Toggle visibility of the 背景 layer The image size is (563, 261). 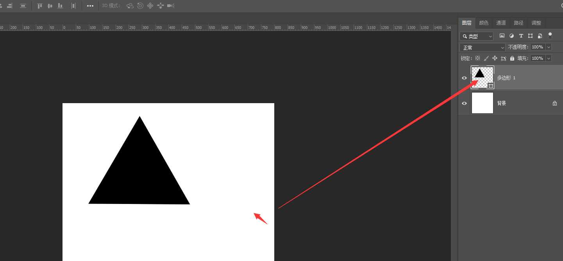tap(464, 103)
